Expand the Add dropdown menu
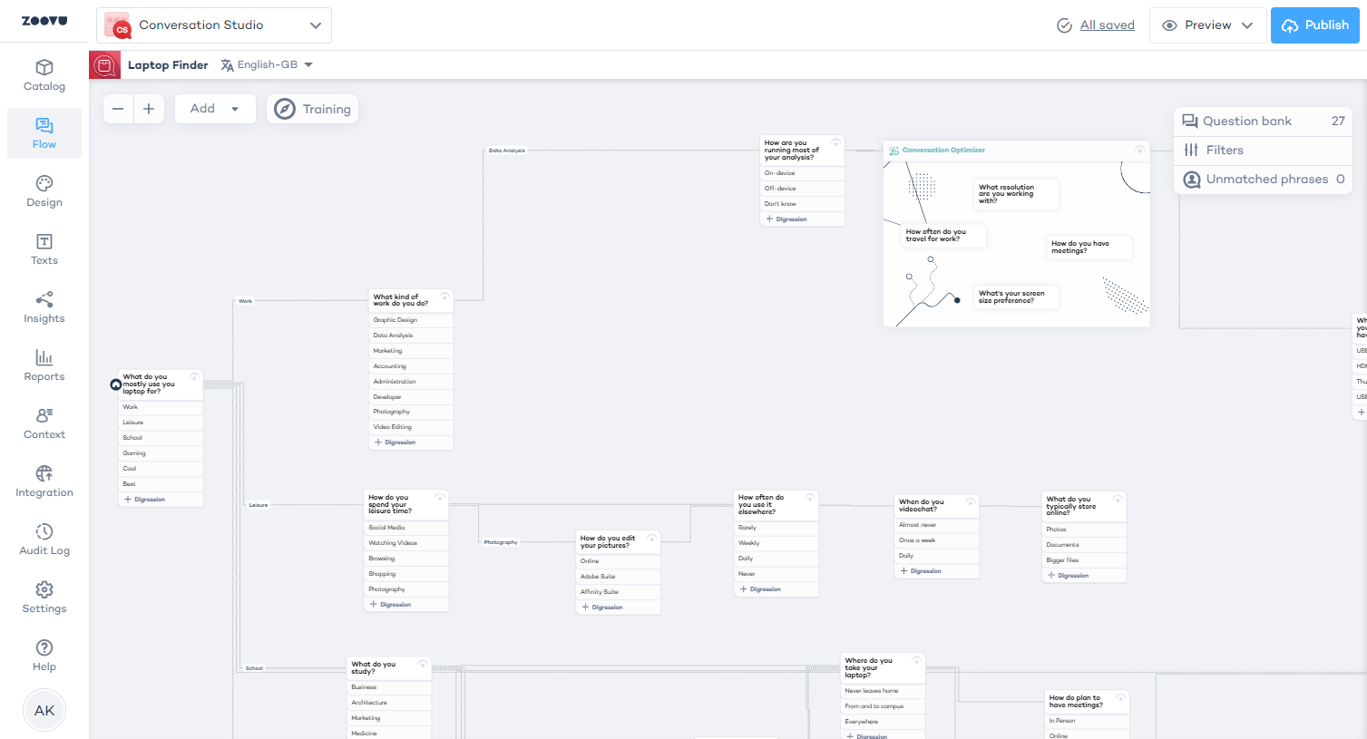 214,109
